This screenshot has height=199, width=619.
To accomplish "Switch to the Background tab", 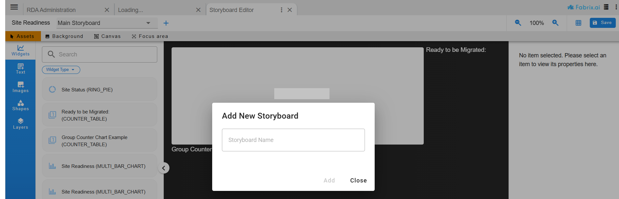I will (64, 36).
